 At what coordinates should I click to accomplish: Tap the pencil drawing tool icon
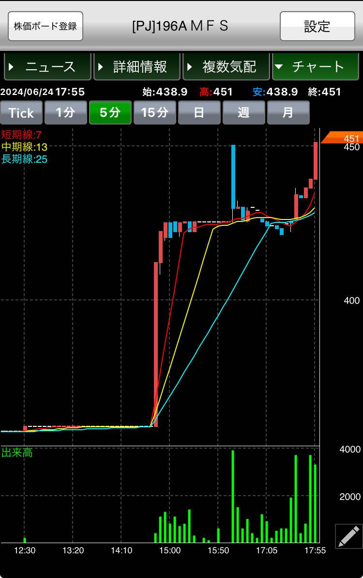tap(348, 536)
